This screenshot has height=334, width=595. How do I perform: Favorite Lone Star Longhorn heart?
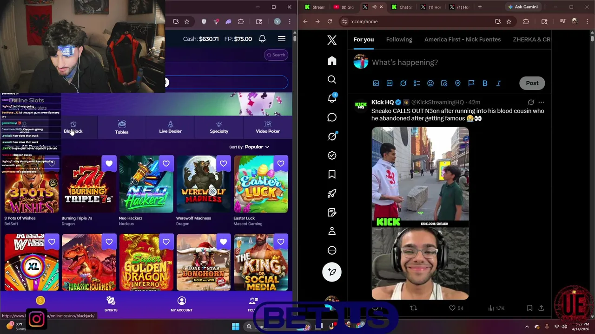[x=224, y=242]
